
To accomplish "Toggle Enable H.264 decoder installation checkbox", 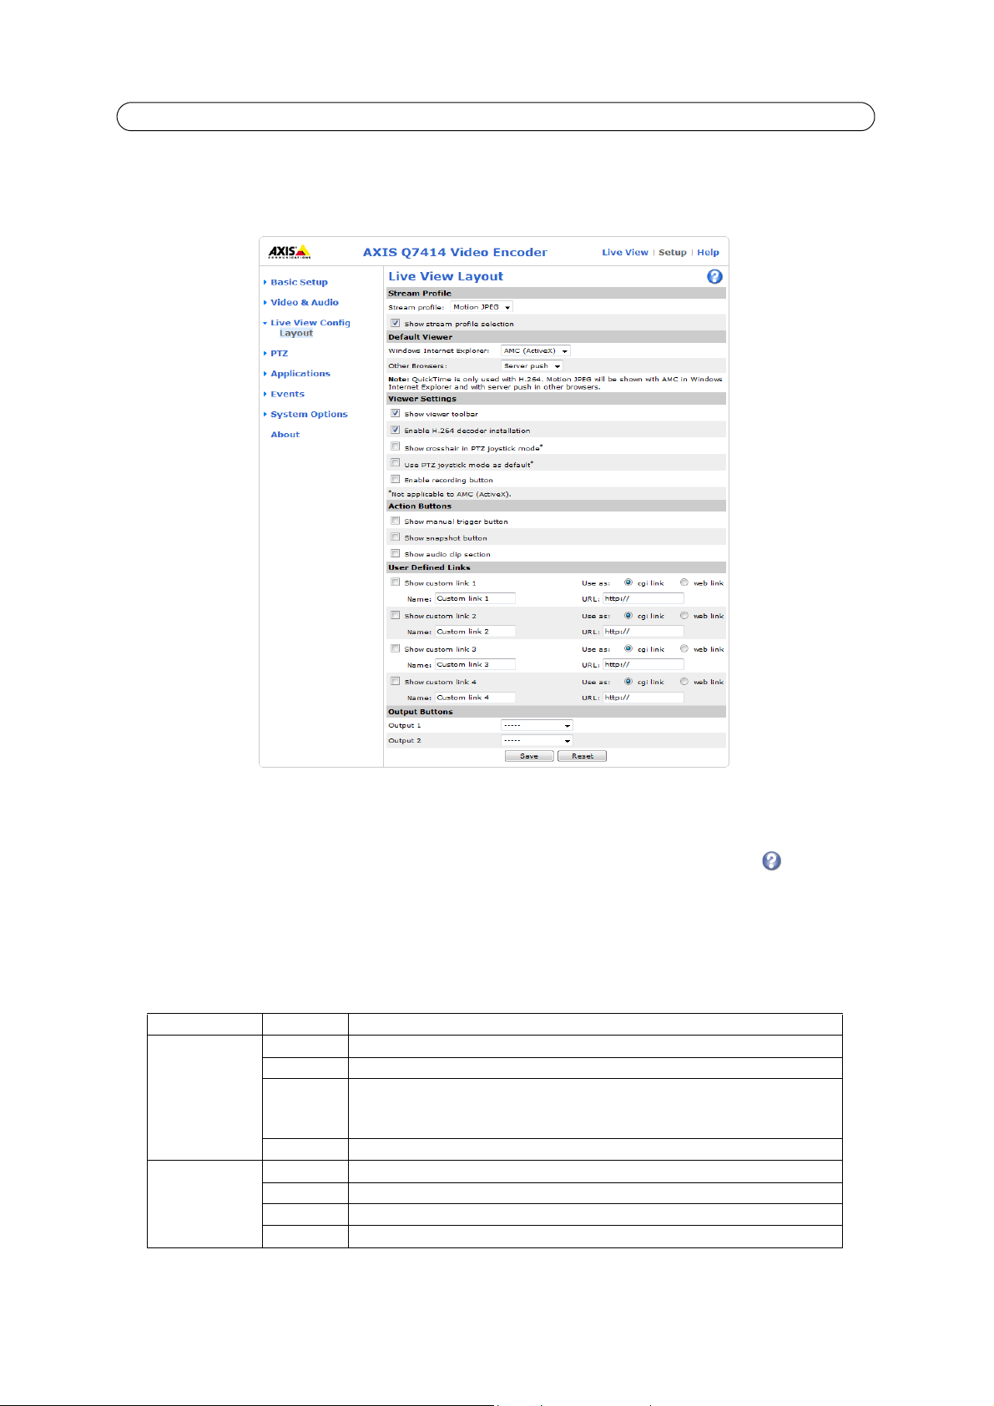I will pos(396,430).
